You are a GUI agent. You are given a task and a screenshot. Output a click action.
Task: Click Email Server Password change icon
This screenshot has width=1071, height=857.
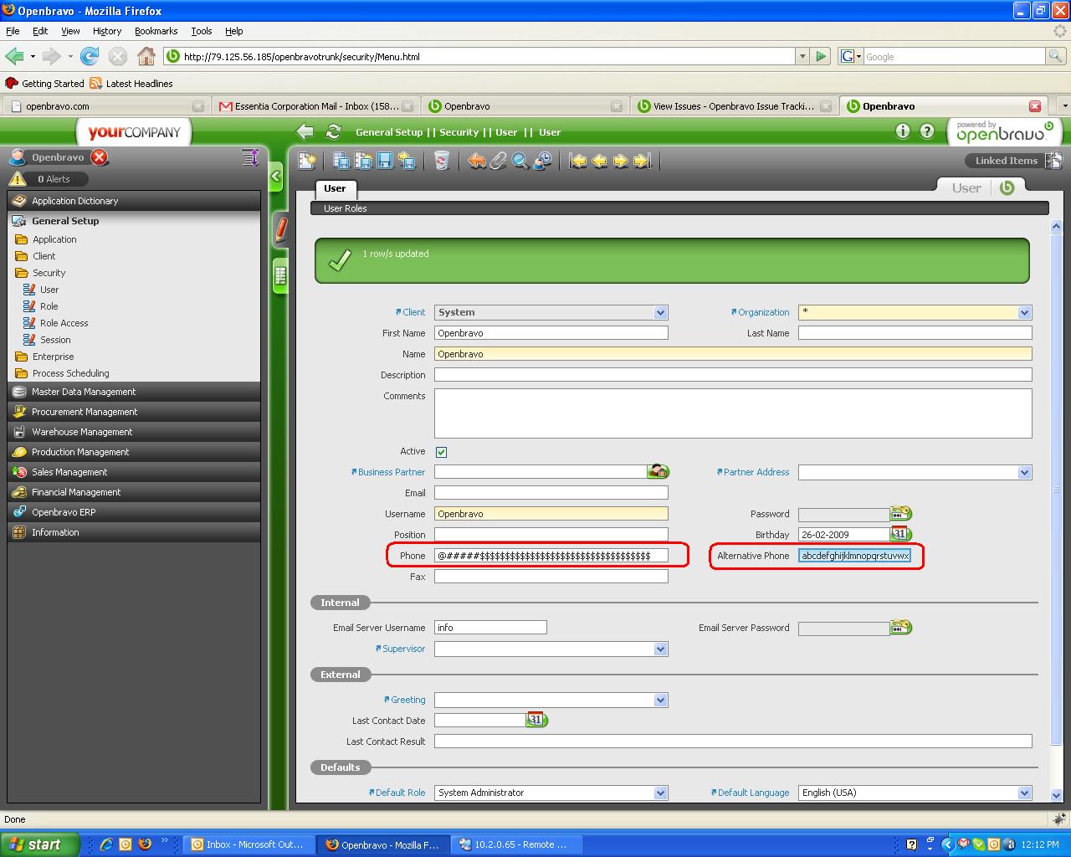900,627
